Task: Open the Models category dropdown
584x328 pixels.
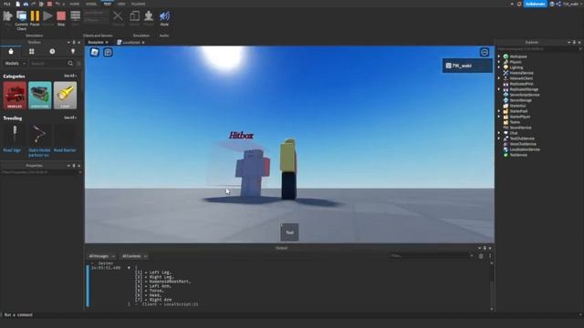Action: [x=15, y=64]
